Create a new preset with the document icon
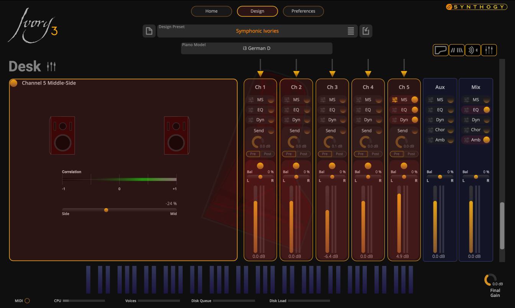This screenshot has width=515, height=308. point(149,31)
